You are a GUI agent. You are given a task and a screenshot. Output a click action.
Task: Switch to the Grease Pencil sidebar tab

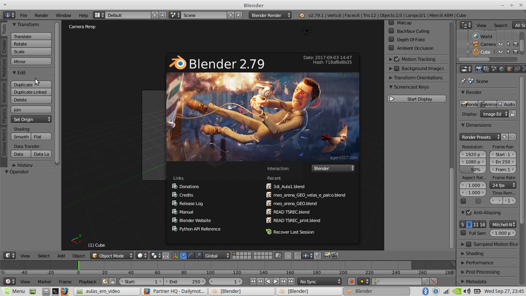pyautogui.click(x=4, y=143)
